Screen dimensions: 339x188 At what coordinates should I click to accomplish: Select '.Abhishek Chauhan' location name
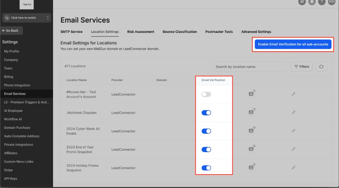click(81, 113)
